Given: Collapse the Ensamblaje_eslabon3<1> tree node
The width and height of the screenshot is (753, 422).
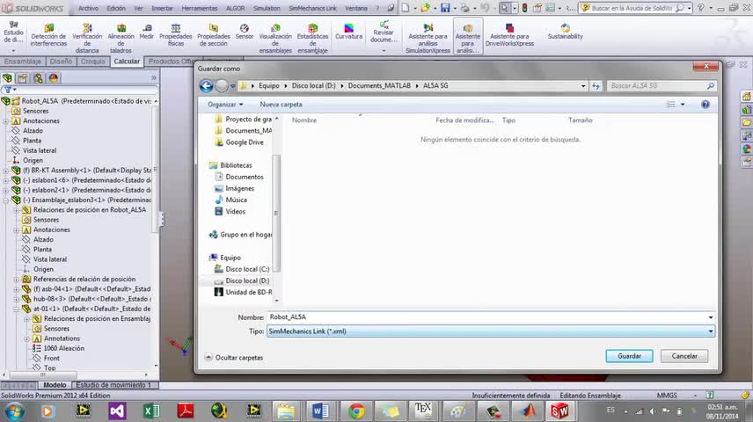Looking at the screenshot, I should (x=6, y=200).
